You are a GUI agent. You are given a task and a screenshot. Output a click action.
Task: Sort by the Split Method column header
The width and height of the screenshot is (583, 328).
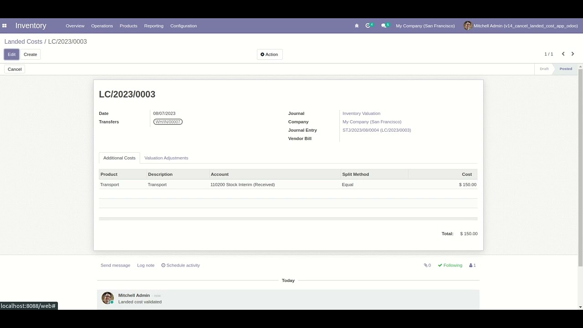[374, 174]
